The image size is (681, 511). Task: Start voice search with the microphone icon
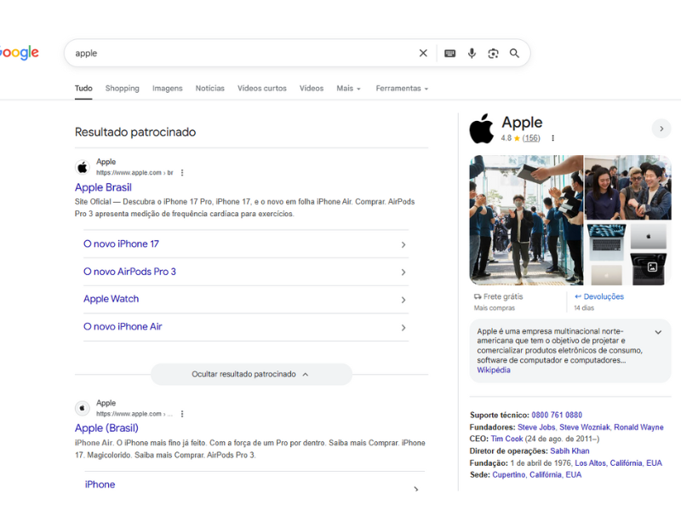click(x=472, y=53)
